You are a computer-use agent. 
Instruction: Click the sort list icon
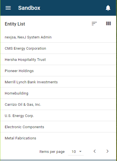(94, 24)
